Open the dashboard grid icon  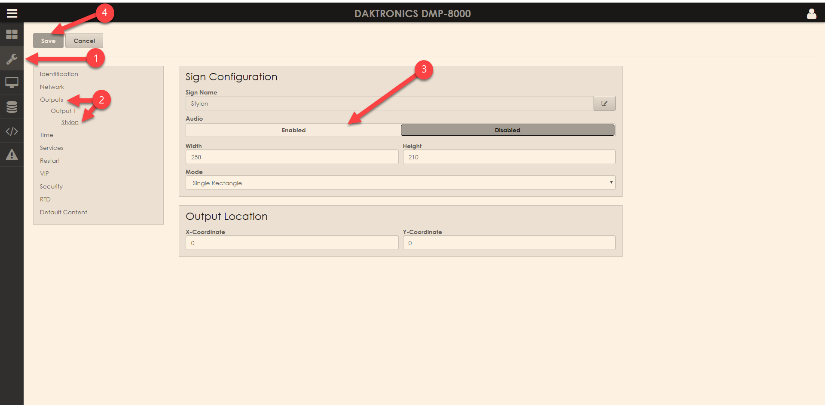coord(12,34)
